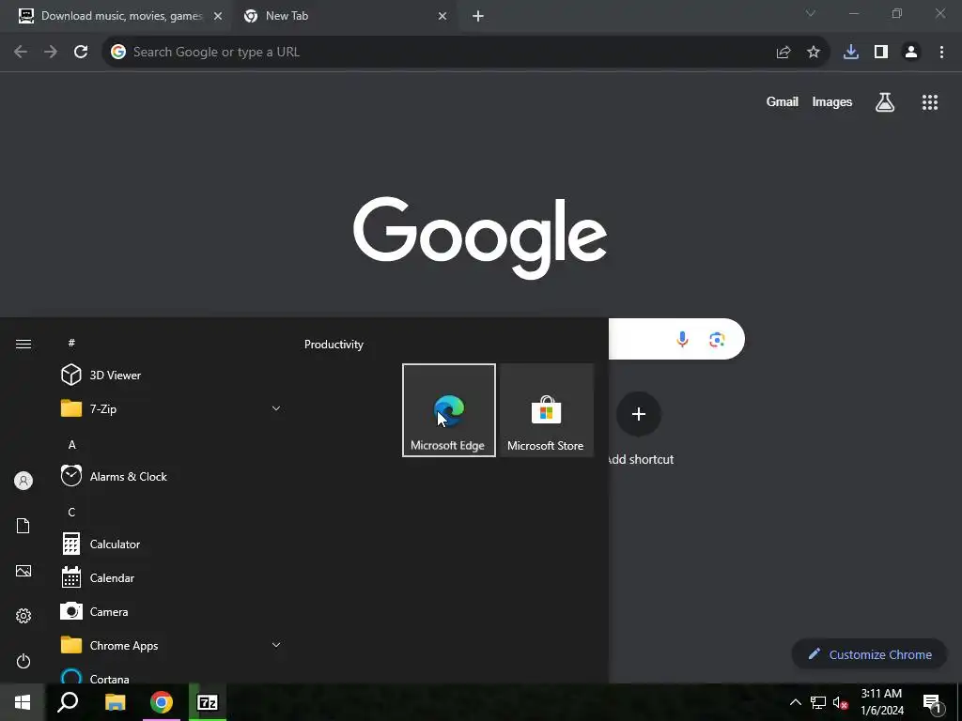The width and height of the screenshot is (962, 721).
Task: Click the Start menu hamburger icon
Action: [x=23, y=344]
